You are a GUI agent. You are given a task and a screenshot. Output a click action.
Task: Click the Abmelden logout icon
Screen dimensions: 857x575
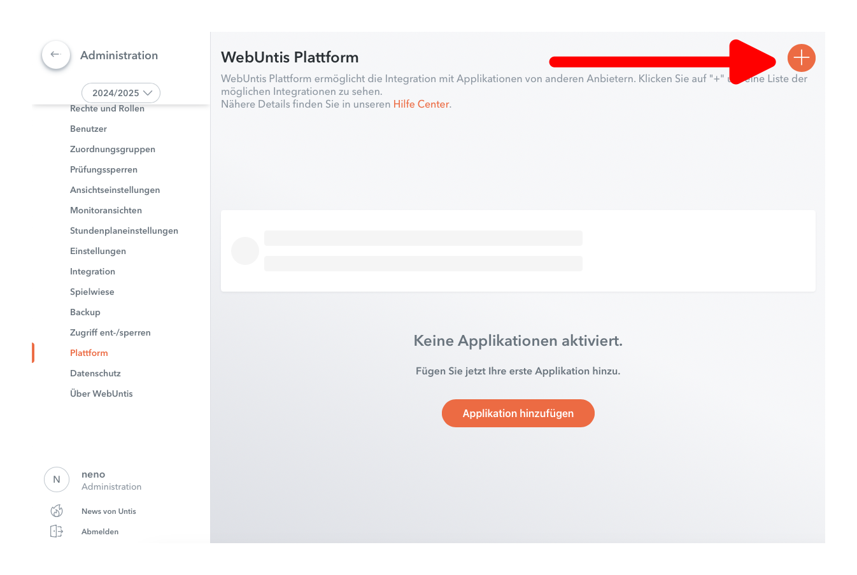(x=57, y=531)
